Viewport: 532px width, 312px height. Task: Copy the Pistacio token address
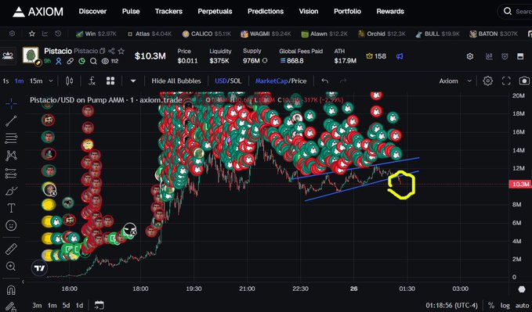102,51
